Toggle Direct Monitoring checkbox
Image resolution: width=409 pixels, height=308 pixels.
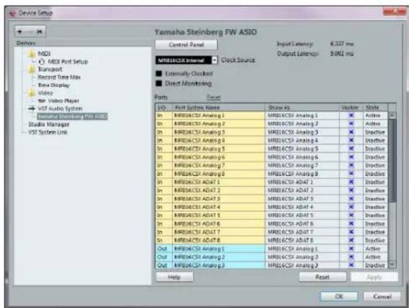coord(158,83)
